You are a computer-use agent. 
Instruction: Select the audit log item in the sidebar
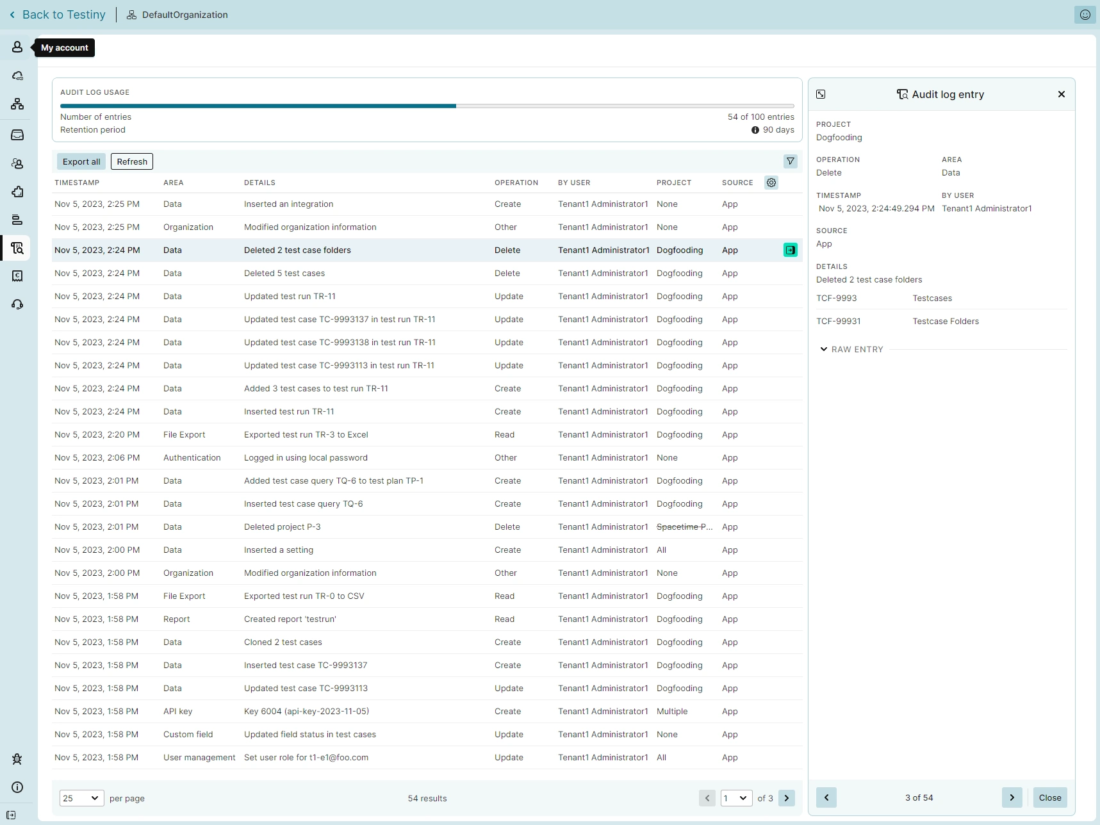pos(17,248)
